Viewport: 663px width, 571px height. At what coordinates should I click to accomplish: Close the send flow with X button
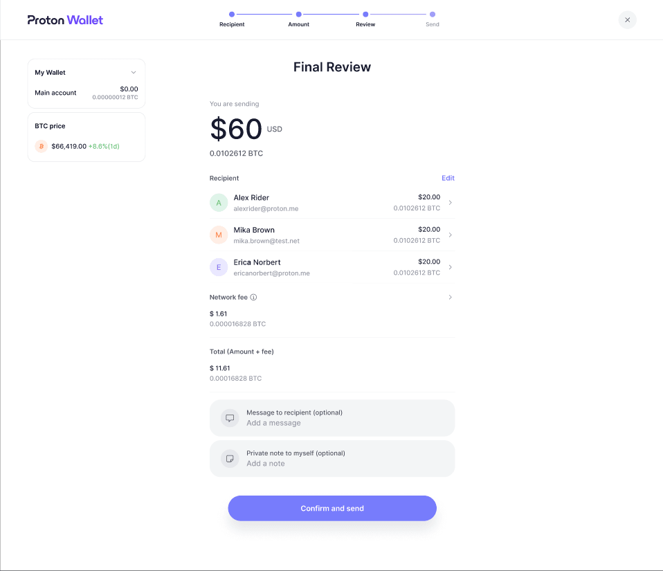(628, 20)
